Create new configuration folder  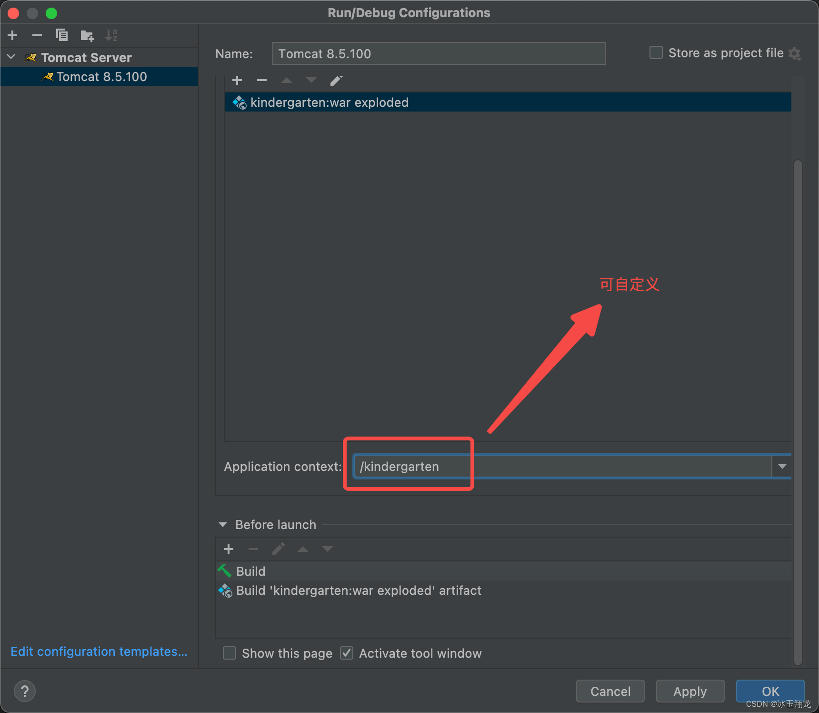click(87, 35)
